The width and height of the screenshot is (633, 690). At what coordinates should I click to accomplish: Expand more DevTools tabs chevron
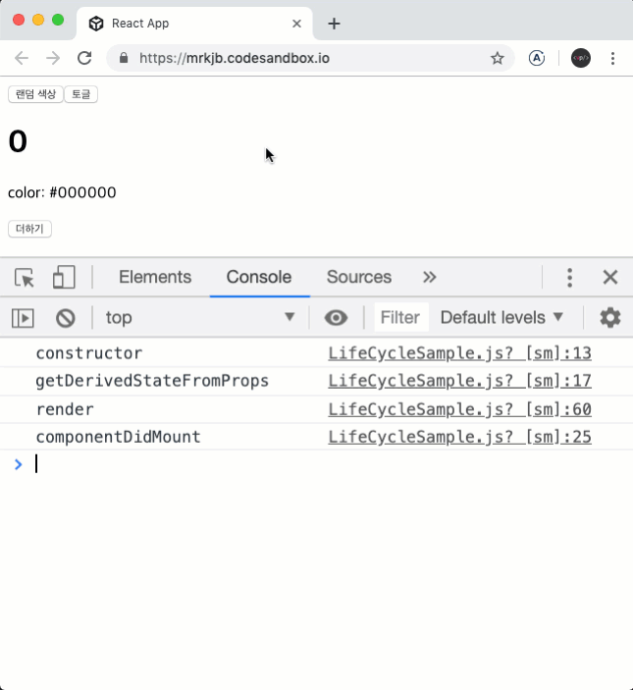point(429,277)
